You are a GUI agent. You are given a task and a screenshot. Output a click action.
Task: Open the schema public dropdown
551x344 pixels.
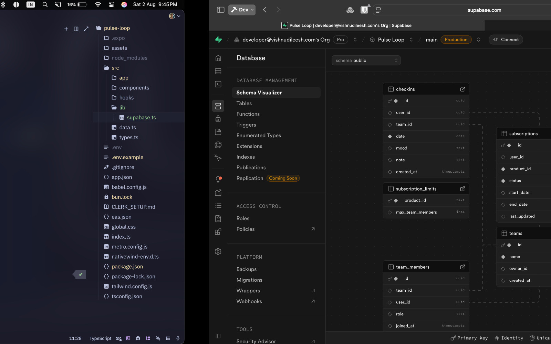366,61
